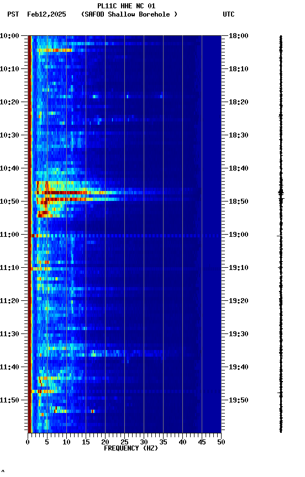Click the 19:10 UTC time label
The image size is (305, 477).
click(239, 268)
